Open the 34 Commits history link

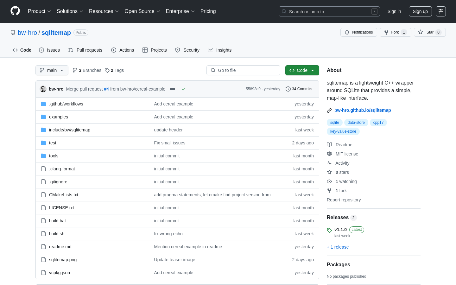click(x=299, y=89)
